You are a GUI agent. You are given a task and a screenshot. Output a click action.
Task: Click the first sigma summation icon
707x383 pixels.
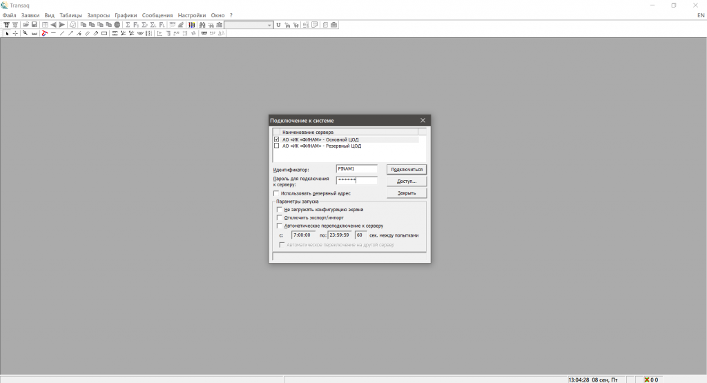(127, 25)
